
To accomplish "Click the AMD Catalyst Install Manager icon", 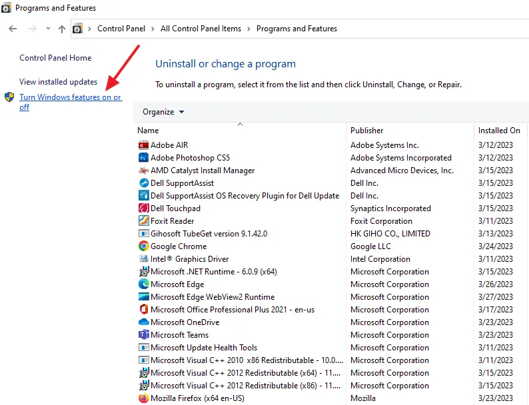I will (143, 171).
